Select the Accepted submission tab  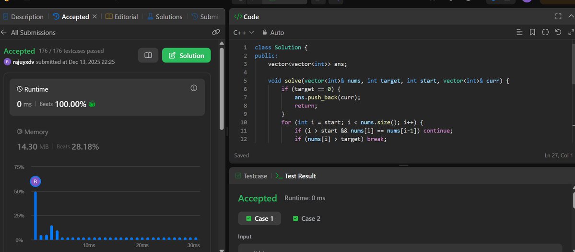point(71,17)
